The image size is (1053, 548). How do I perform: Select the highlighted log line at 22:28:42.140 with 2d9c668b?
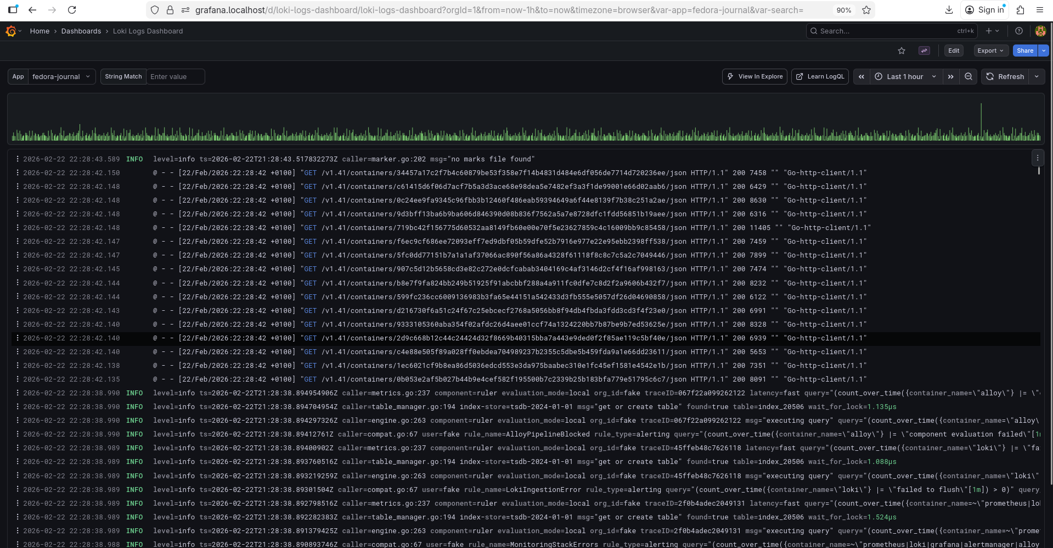point(526,338)
